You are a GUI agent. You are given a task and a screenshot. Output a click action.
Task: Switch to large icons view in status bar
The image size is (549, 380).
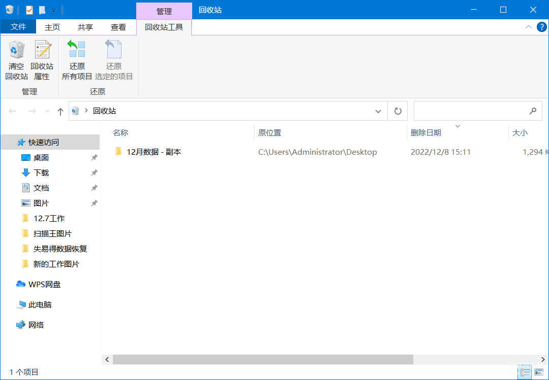click(x=539, y=372)
